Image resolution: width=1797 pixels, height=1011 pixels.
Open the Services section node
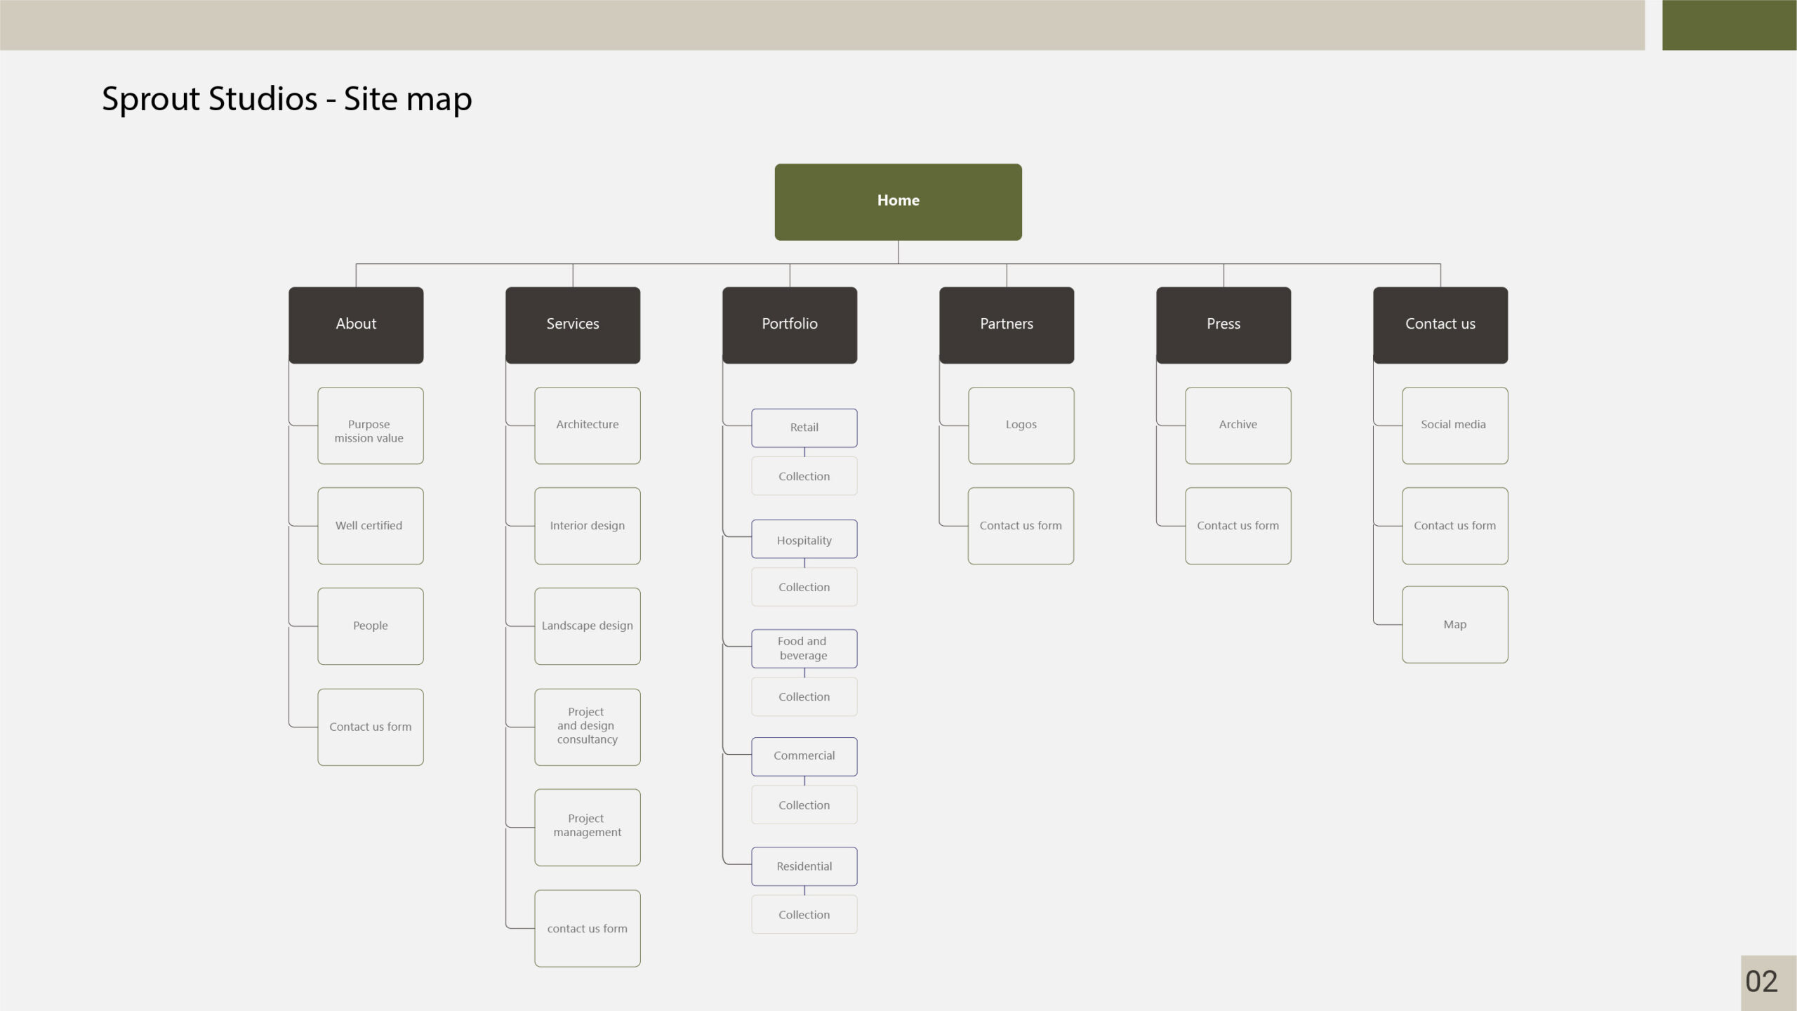click(x=572, y=324)
